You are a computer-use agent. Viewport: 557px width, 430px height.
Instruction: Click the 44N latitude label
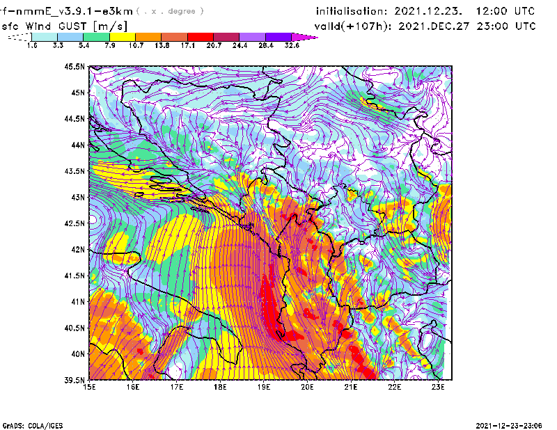[78, 145]
